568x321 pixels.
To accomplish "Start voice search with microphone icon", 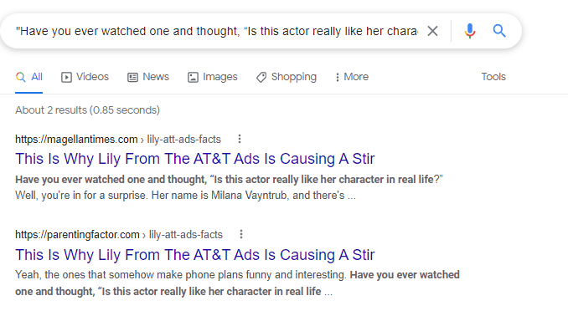I will [470, 31].
